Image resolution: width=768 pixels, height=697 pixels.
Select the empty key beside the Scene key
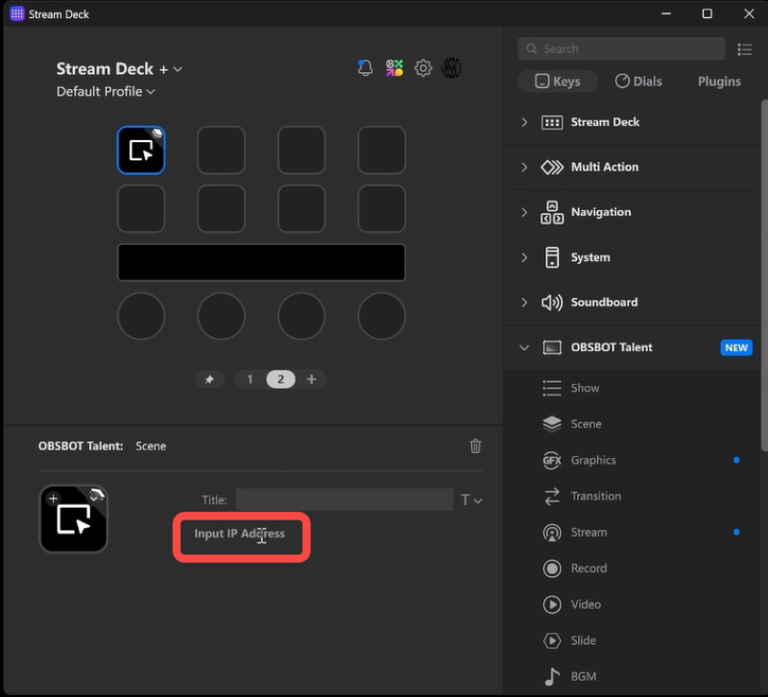[x=222, y=150]
